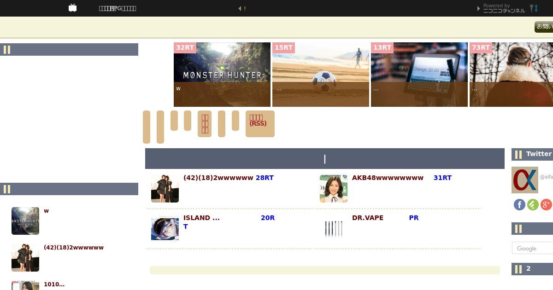Click the Facebook round icon
Screen dimensions: 553x290
pyautogui.click(x=519, y=205)
